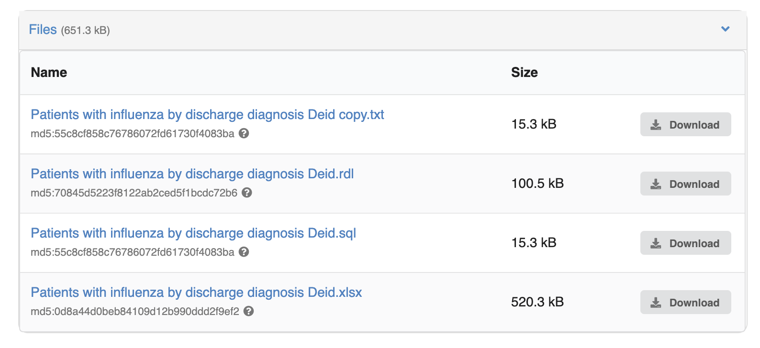Collapse the Files panel with the chevron

pyautogui.click(x=725, y=29)
